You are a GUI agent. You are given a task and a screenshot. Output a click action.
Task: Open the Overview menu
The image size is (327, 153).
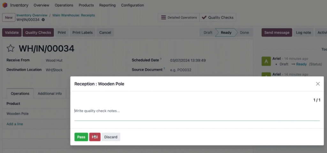pos(42,5)
